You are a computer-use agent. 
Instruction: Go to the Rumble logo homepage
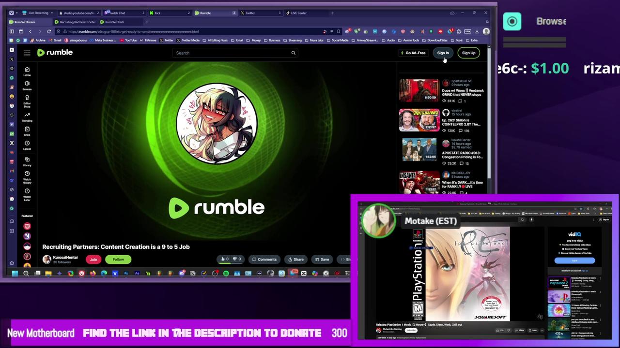(x=55, y=53)
